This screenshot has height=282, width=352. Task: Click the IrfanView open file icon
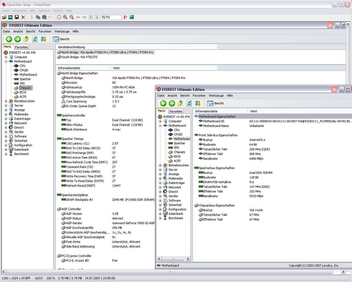[x=4, y=17]
